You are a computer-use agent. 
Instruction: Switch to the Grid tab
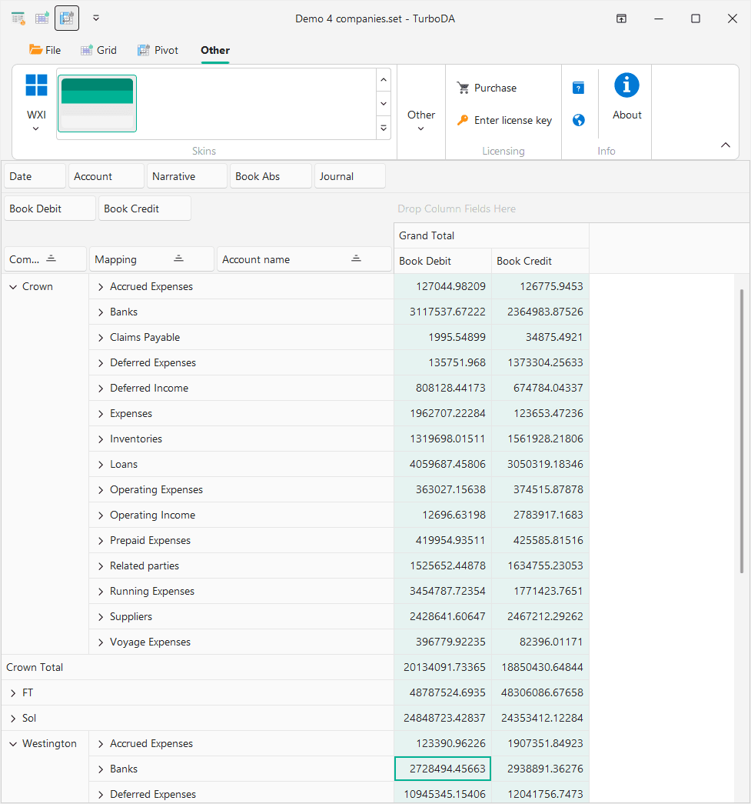99,50
